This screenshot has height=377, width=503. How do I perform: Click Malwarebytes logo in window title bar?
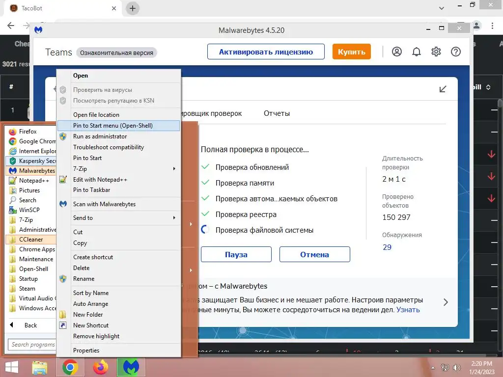[x=38, y=30]
